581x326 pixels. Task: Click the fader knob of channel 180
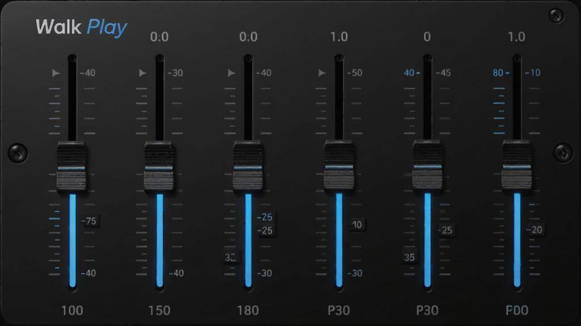pyautogui.click(x=248, y=166)
